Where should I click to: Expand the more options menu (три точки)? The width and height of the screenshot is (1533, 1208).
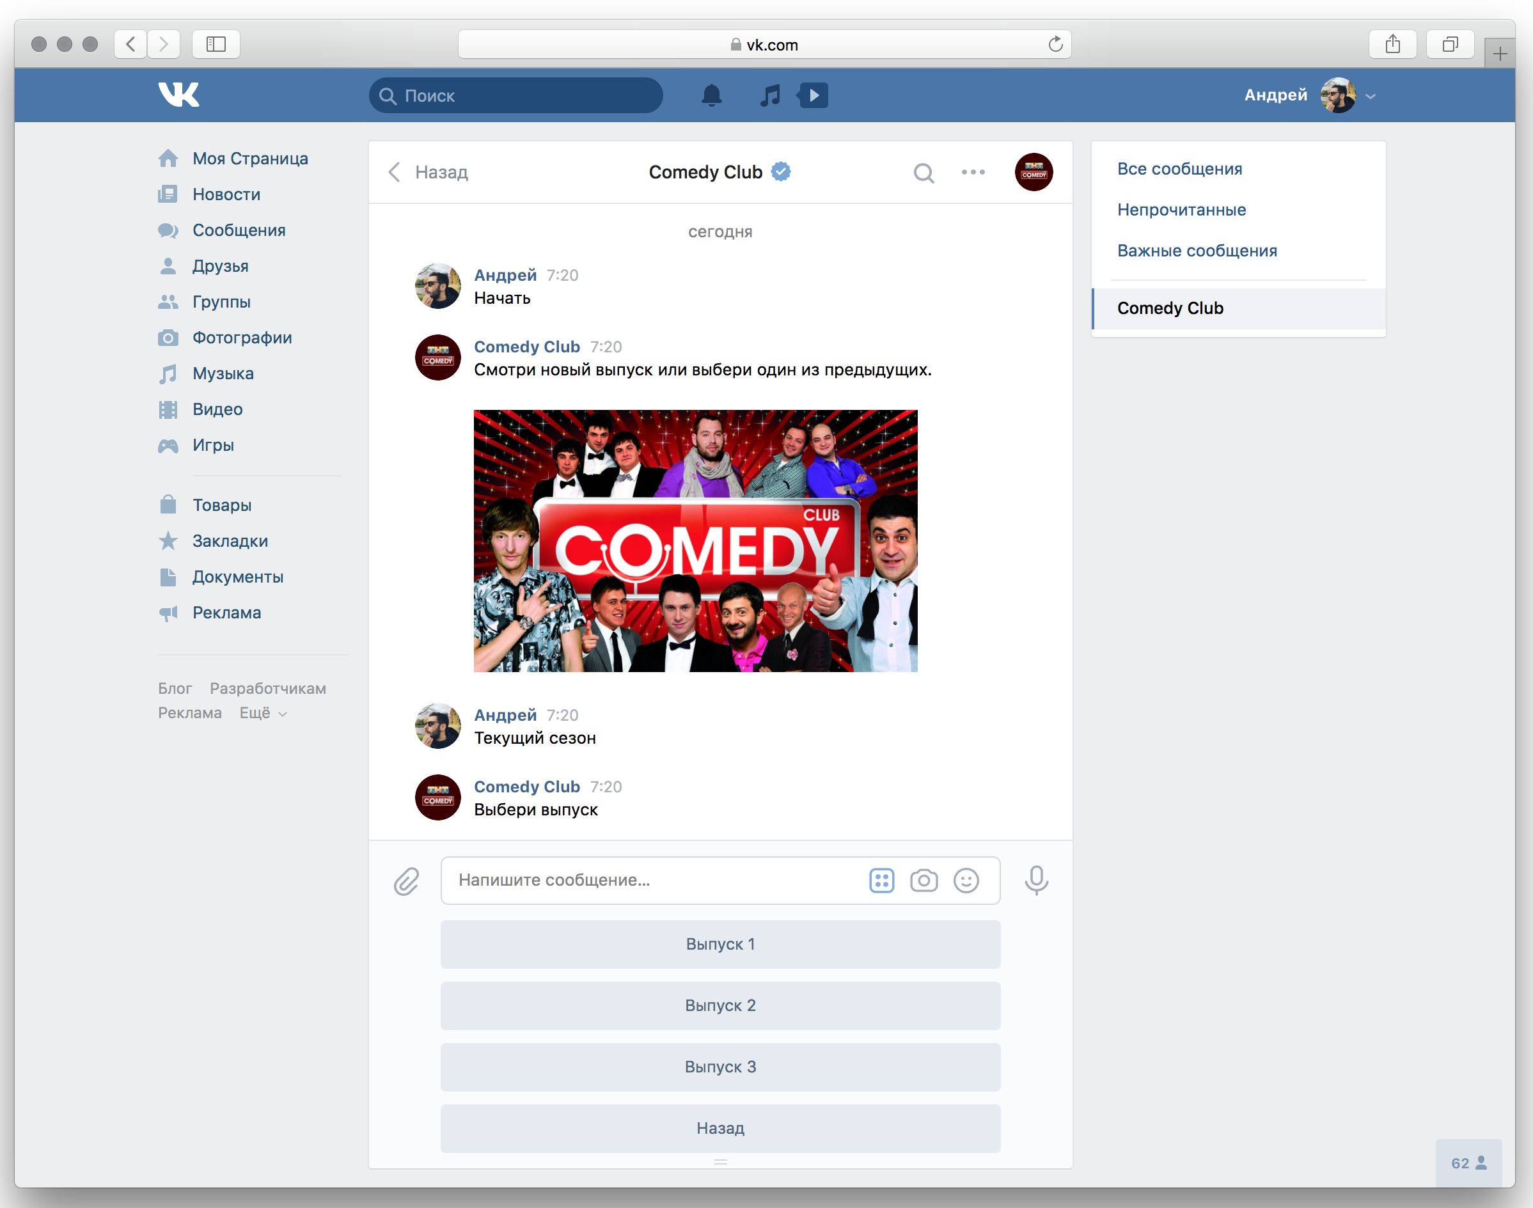tap(974, 171)
